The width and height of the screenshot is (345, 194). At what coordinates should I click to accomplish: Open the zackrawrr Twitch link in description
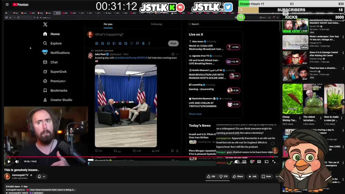36,193
